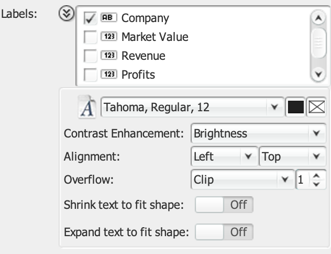331x254 pixels.
Task: Enable the Market Value label checkbox
Action: 91,37
